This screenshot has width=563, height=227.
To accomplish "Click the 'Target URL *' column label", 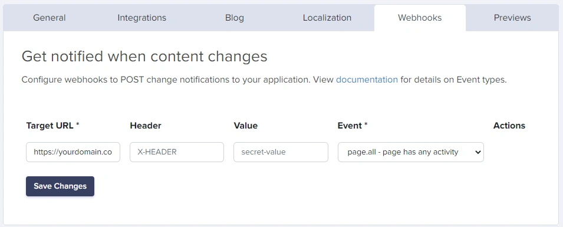I will coord(53,126).
